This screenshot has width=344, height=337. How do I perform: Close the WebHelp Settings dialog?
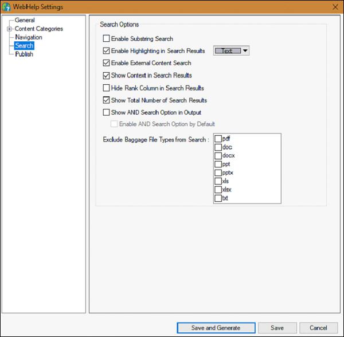tap(335, 6)
